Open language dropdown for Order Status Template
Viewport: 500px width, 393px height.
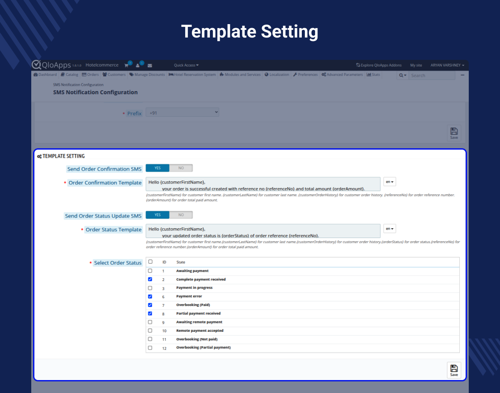click(x=389, y=229)
